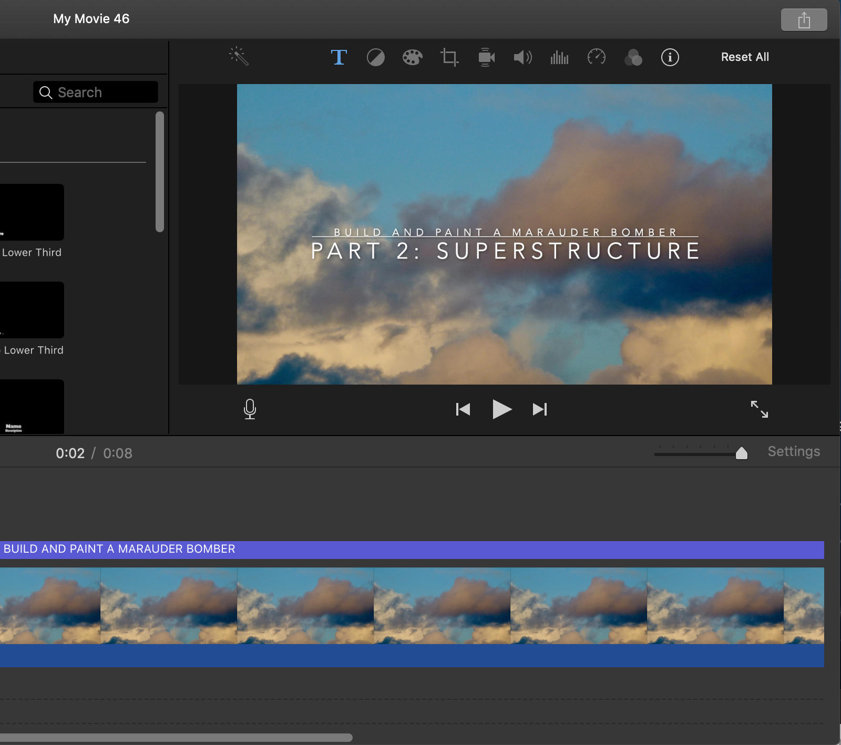Open clip filter and audio effects

point(633,57)
